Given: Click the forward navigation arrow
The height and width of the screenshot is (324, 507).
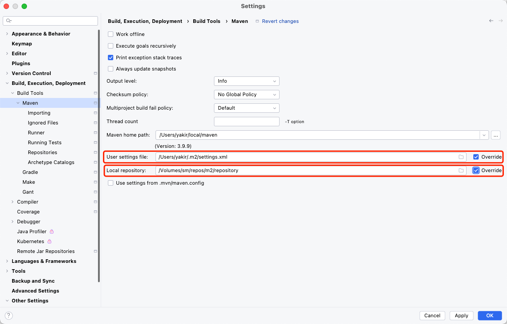Looking at the screenshot, I should (x=500, y=21).
